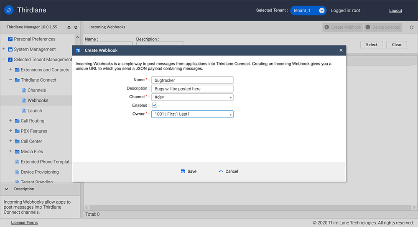Expand all tree nodes with double down arrow
This screenshot has width=418, height=227.
click(x=76, y=27)
